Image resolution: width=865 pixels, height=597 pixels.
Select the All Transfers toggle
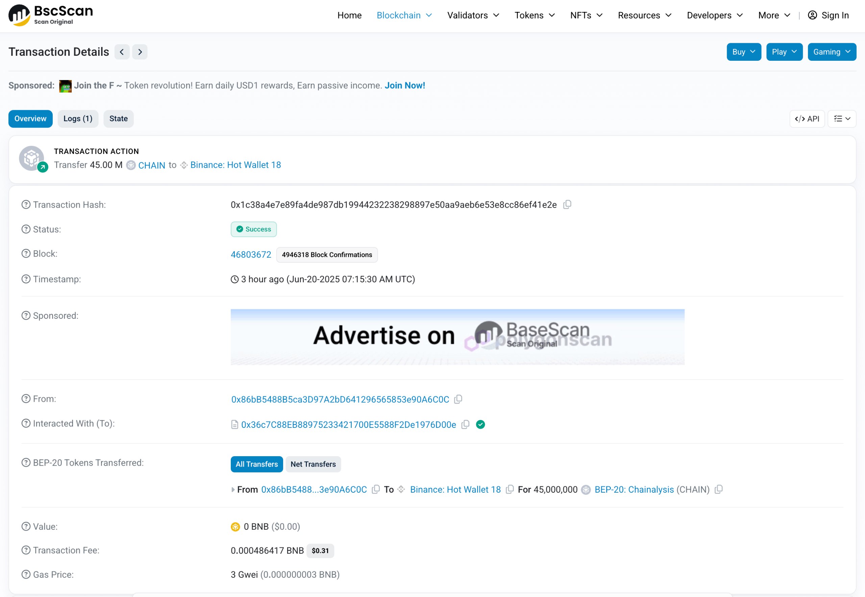coord(257,464)
